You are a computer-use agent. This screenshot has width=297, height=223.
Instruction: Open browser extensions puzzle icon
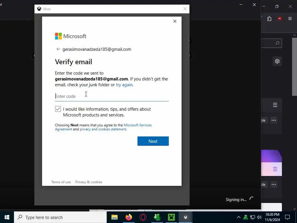pos(269,19)
